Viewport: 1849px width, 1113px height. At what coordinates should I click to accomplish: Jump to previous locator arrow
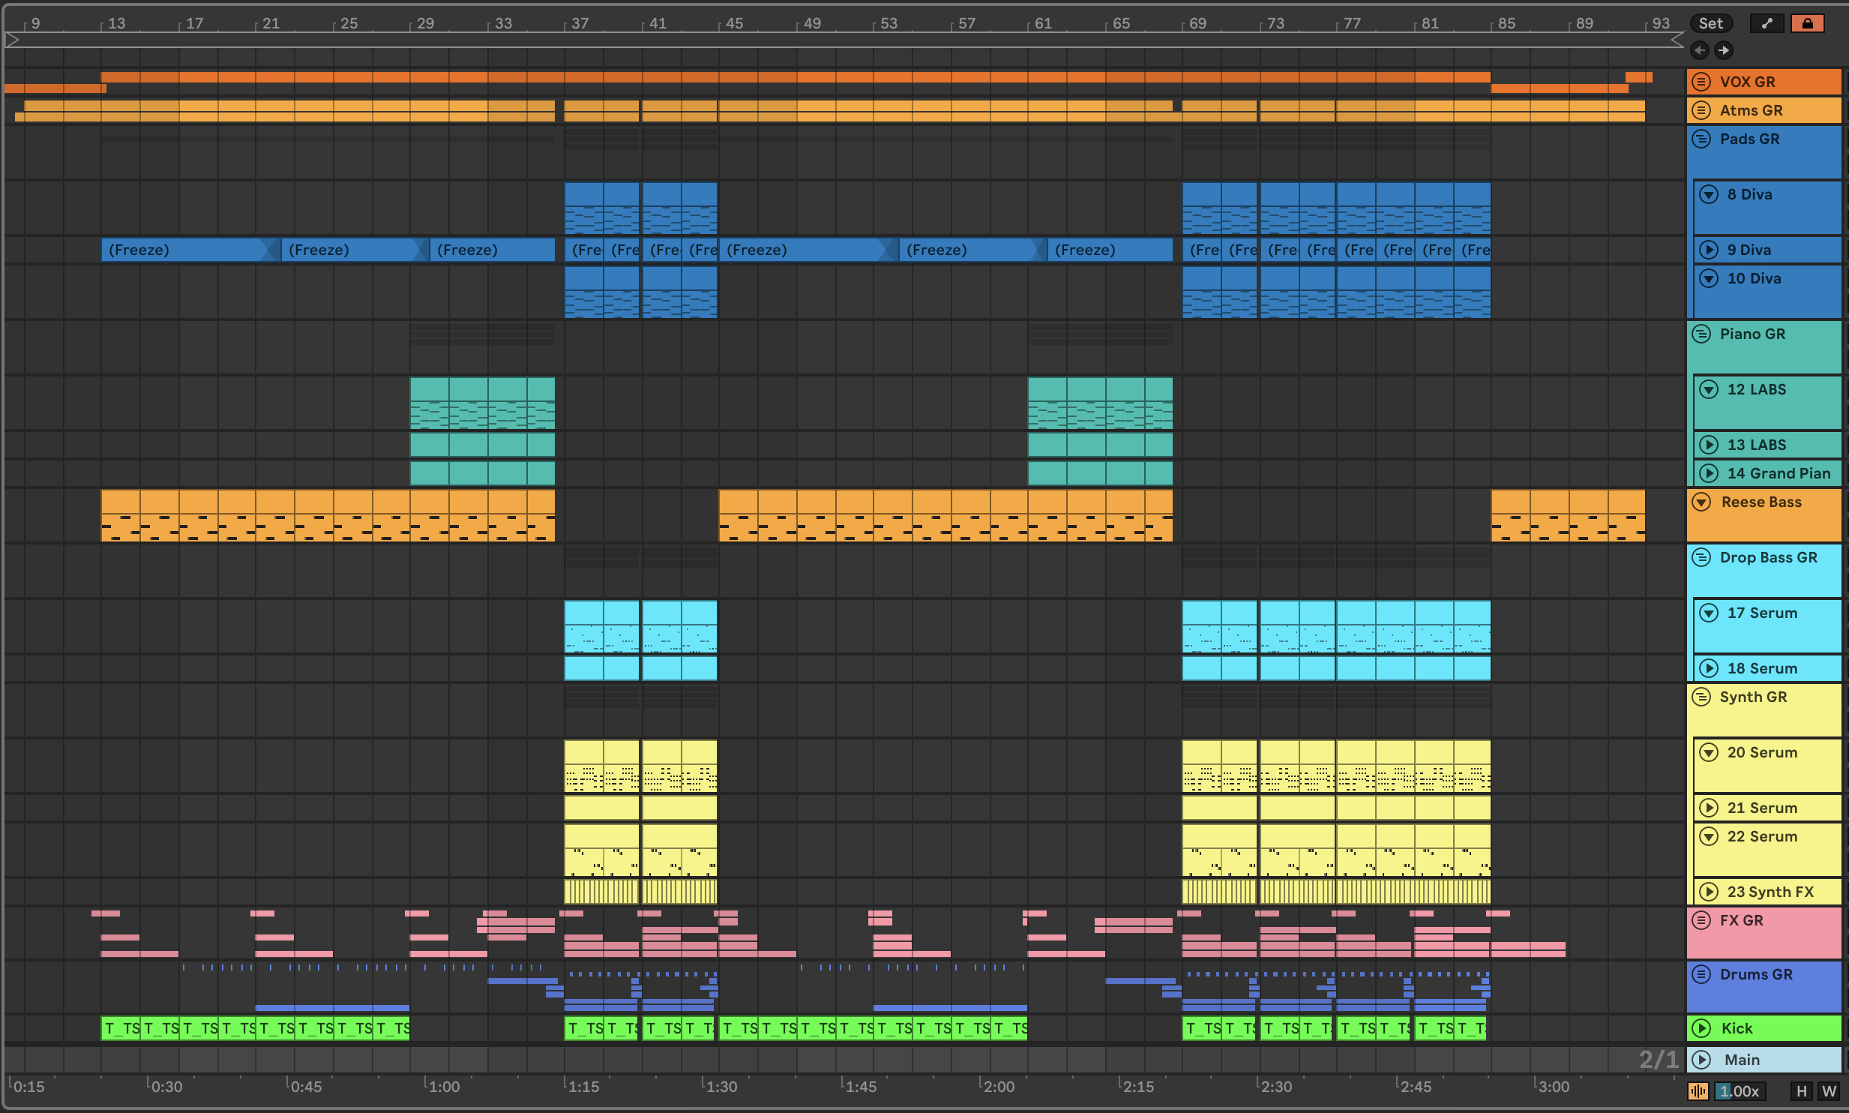pos(1700,50)
